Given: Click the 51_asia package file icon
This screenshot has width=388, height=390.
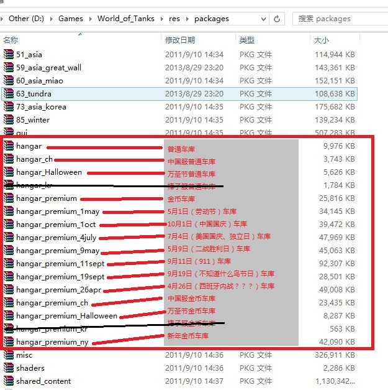Looking at the screenshot, I should click(x=9, y=54).
